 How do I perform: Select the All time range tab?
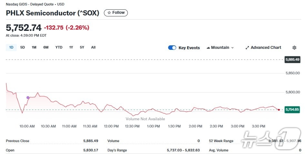[x=93, y=48]
